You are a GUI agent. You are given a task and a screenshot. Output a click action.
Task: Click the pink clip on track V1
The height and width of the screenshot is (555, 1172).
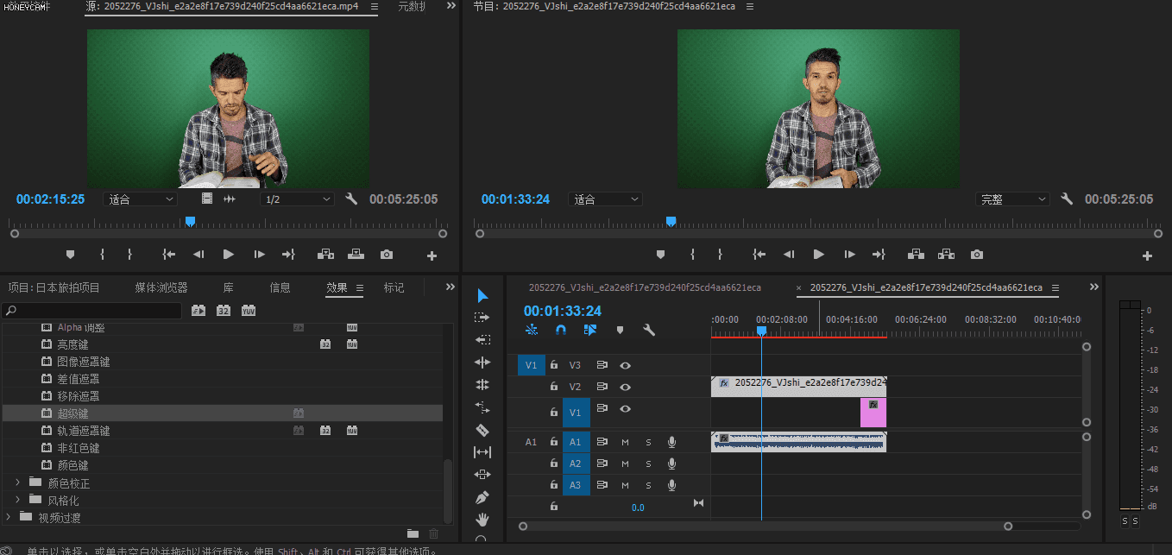pos(873,416)
